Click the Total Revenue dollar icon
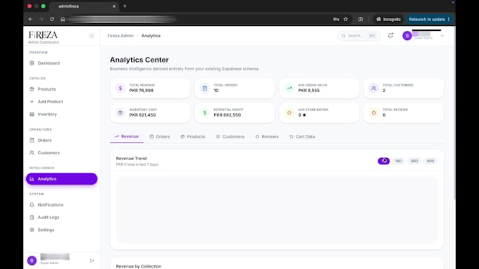This screenshot has width=479, height=269. point(120,88)
